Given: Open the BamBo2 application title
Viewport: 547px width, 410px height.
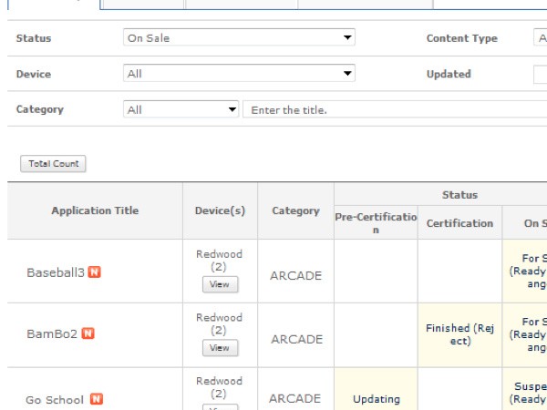Looking at the screenshot, I should point(52,333).
